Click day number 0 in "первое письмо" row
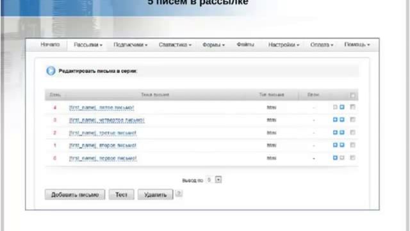The image size is (410, 231). coord(55,158)
